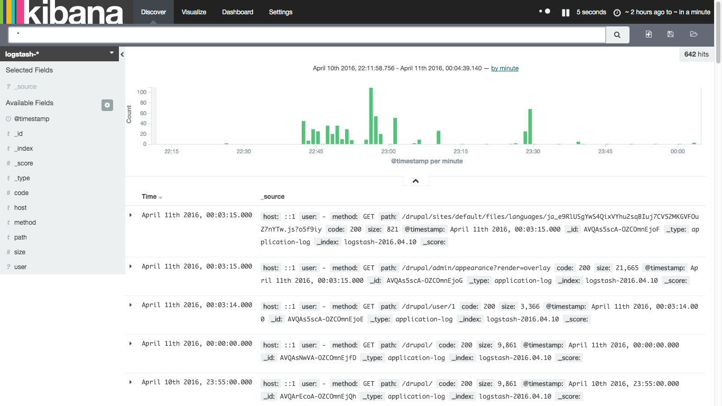
Task: Switch to the Dashboard tab
Action: tap(237, 12)
